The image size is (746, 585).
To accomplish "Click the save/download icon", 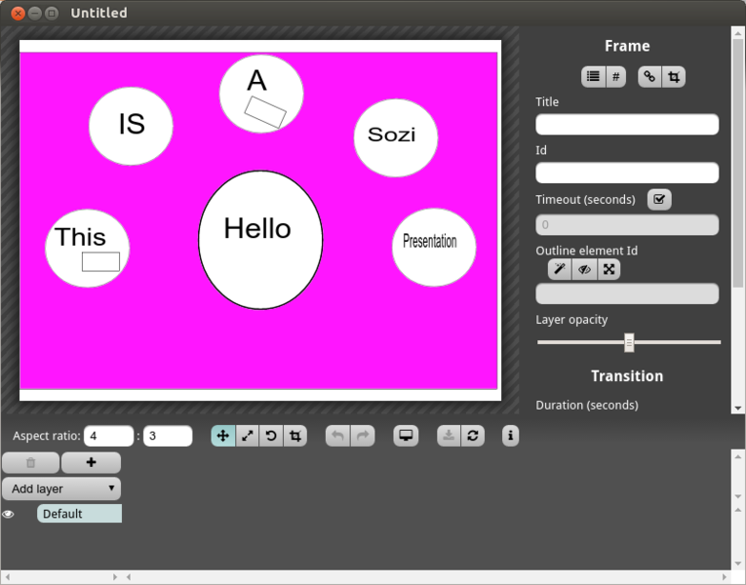I will pos(449,436).
